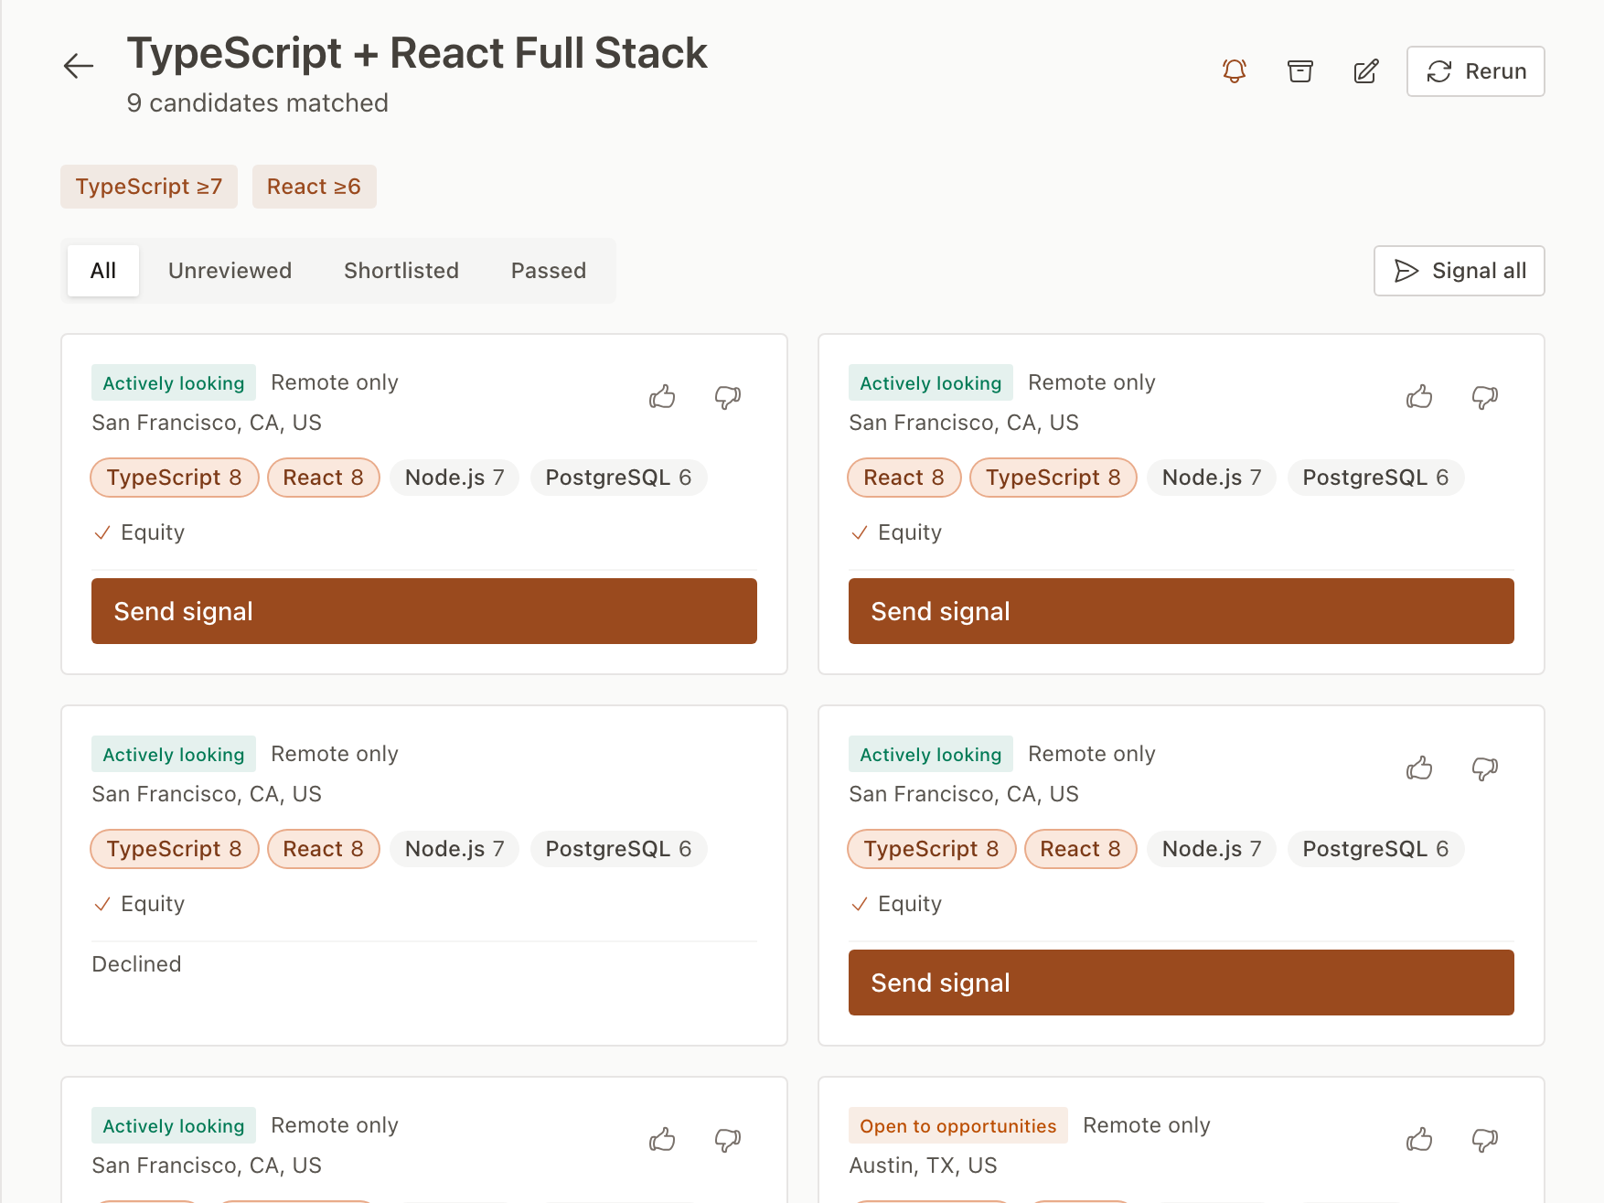The image size is (1604, 1203).
Task: Switch to the Unreviewed tab
Action: pos(230,271)
